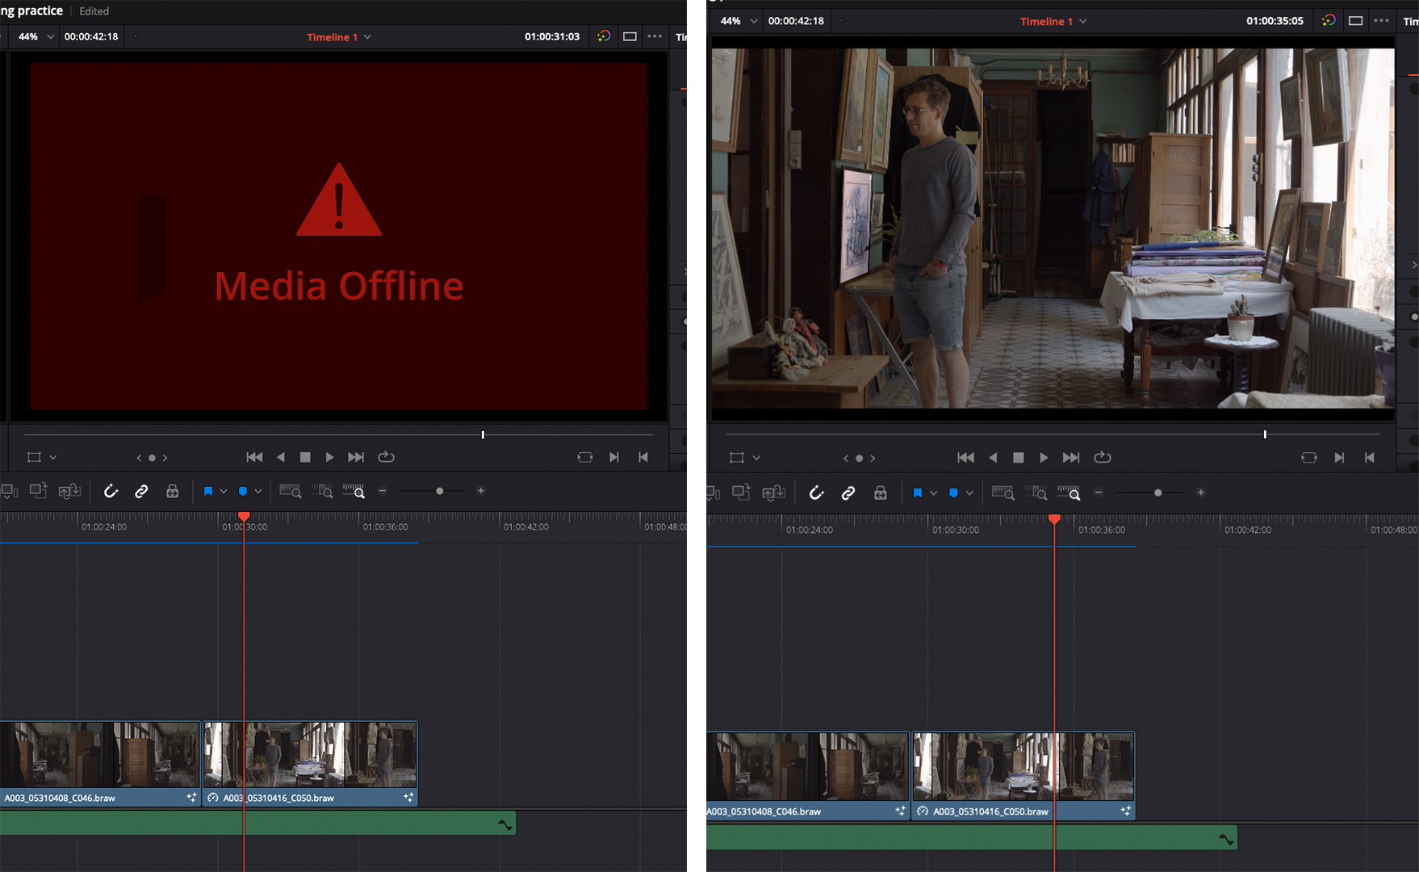Toggle snapping magnet in right timeline toolbar

(817, 493)
